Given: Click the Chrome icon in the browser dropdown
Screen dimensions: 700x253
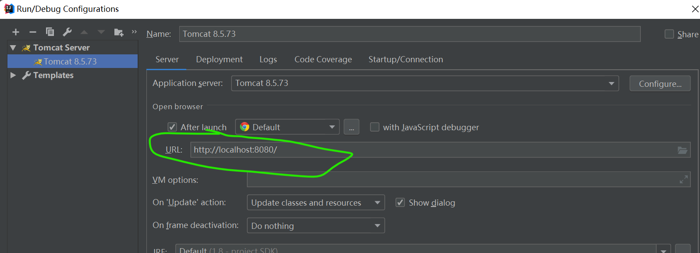Looking at the screenshot, I should pos(245,127).
